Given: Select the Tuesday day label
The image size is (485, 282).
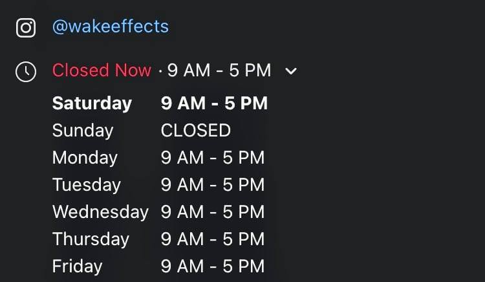Looking at the screenshot, I should [x=87, y=185].
